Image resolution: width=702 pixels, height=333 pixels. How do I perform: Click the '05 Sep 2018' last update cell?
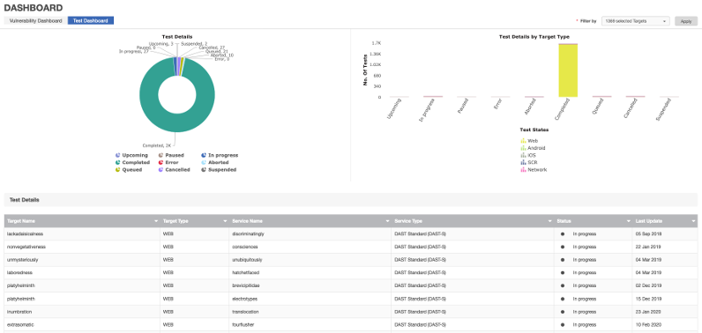[x=665, y=233]
